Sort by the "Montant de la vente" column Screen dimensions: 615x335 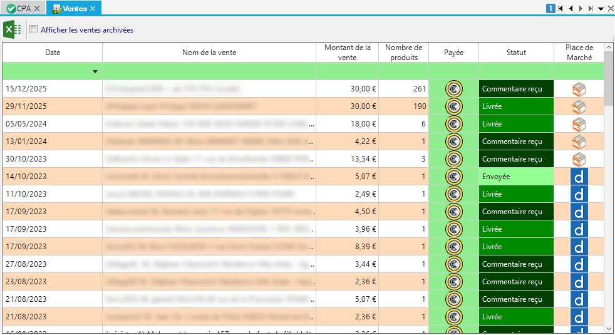[x=347, y=53]
